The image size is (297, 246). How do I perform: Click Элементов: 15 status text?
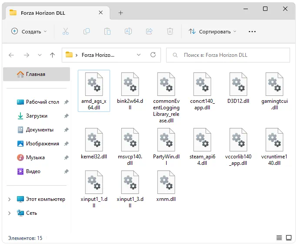pyautogui.click(x=25, y=238)
